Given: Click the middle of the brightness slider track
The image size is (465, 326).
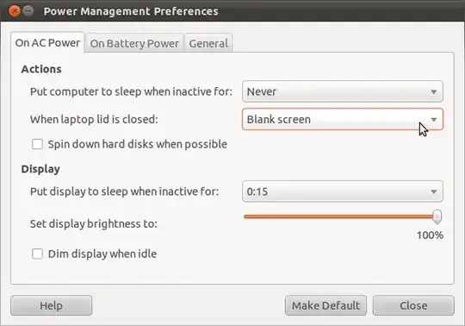Looking at the screenshot, I should pyautogui.click(x=340, y=216).
